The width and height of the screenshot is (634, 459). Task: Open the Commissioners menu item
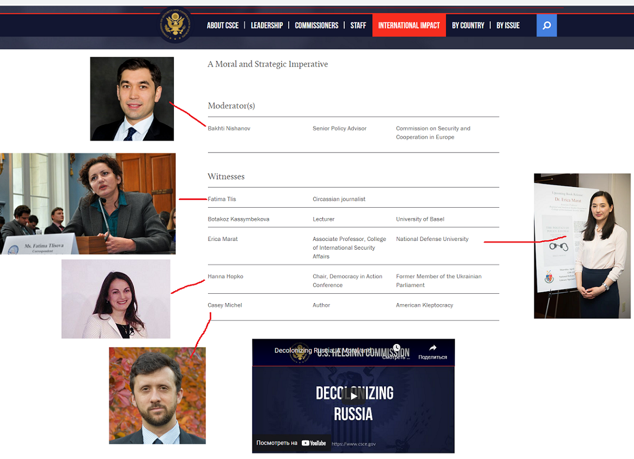click(316, 26)
